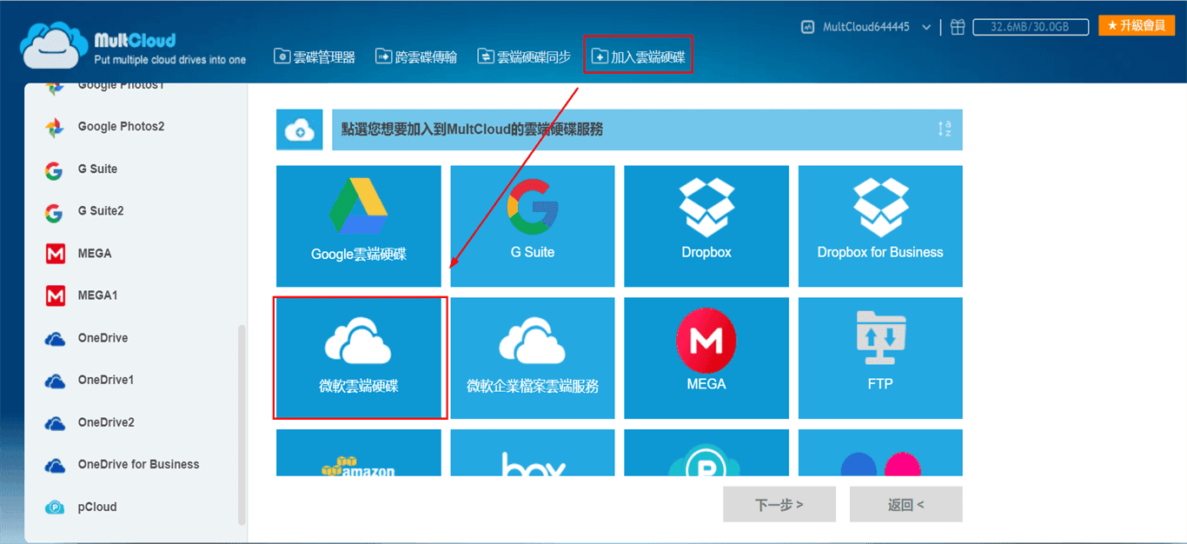Click OneDrive1 cloud icon in sidebar
The width and height of the screenshot is (1187, 544).
coord(55,381)
